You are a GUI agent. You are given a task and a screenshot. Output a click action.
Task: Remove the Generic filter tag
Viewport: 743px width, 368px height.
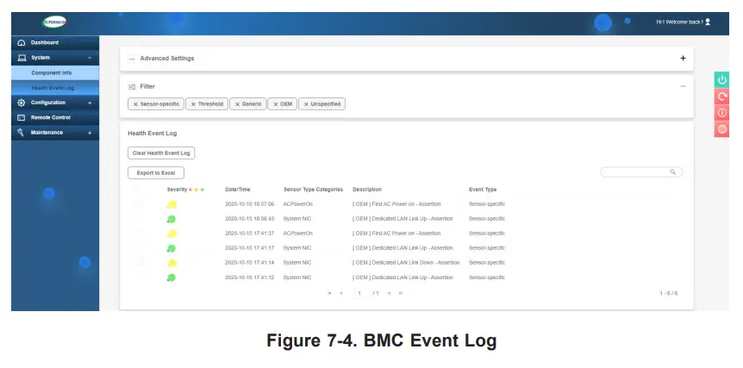coord(237,104)
